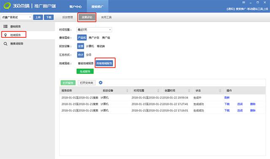Click the 打开报告 button

[68, 83]
